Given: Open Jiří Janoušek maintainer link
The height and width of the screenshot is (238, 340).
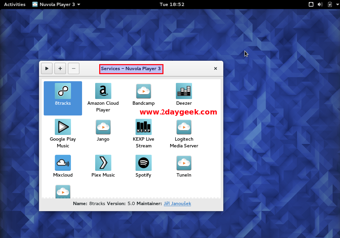Looking at the screenshot, I should (x=177, y=203).
